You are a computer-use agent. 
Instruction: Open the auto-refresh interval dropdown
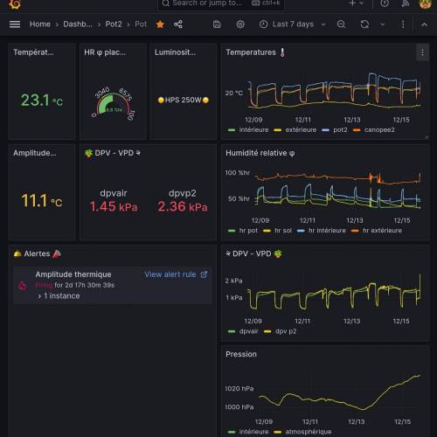click(383, 24)
